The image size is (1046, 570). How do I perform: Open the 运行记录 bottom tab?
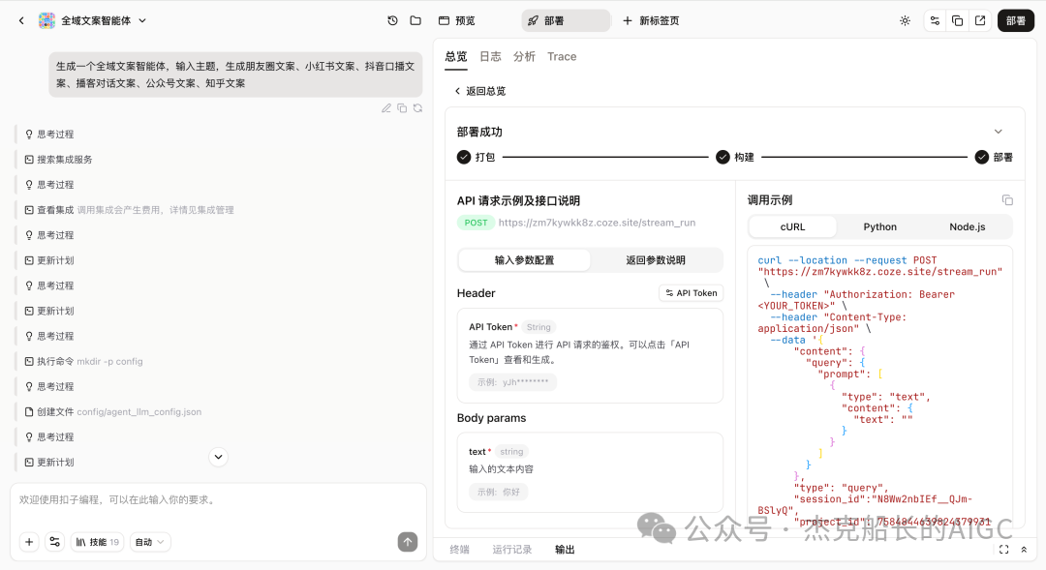pos(512,550)
